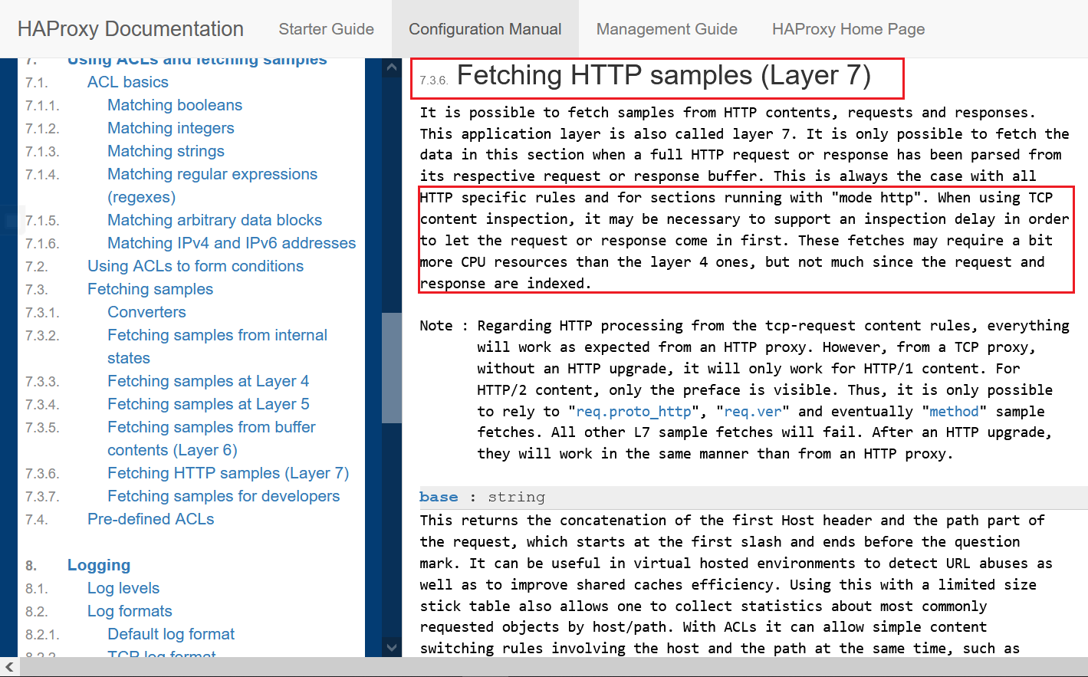
Task: Open Matching strings entry
Action: coord(166,151)
